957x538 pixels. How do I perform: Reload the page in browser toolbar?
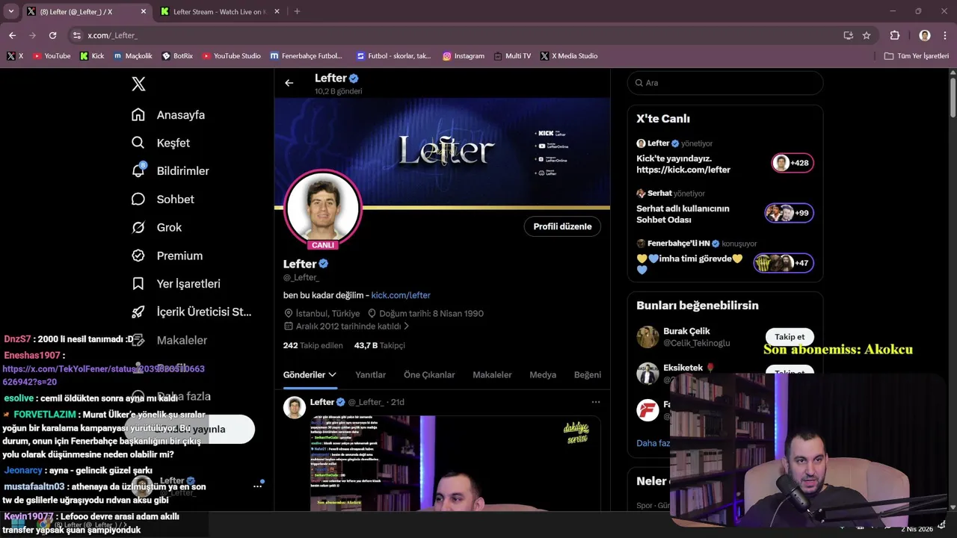[x=52, y=35]
